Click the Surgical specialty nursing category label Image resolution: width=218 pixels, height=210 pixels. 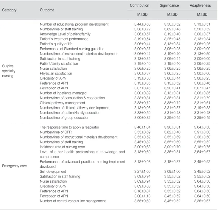click(9, 71)
